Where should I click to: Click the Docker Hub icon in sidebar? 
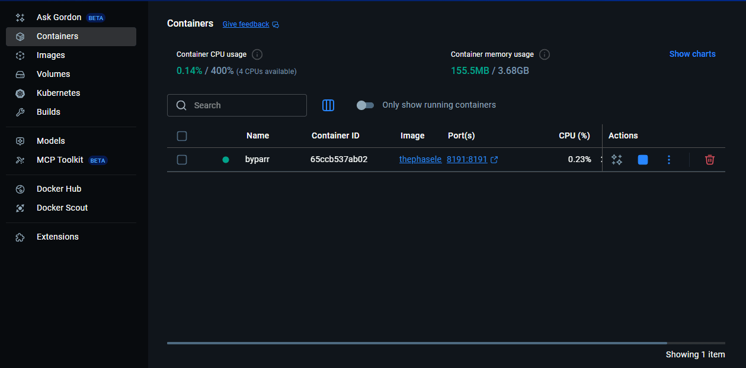[x=20, y=189]
